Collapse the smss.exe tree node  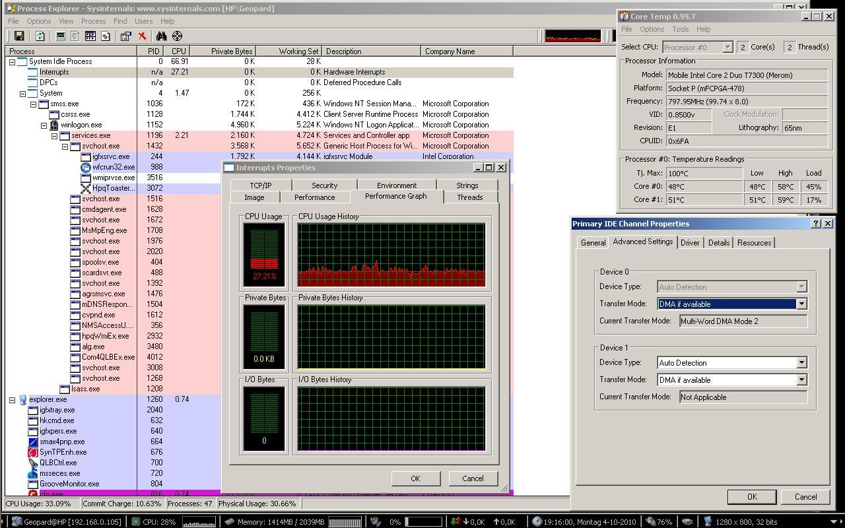click(33, 104)
